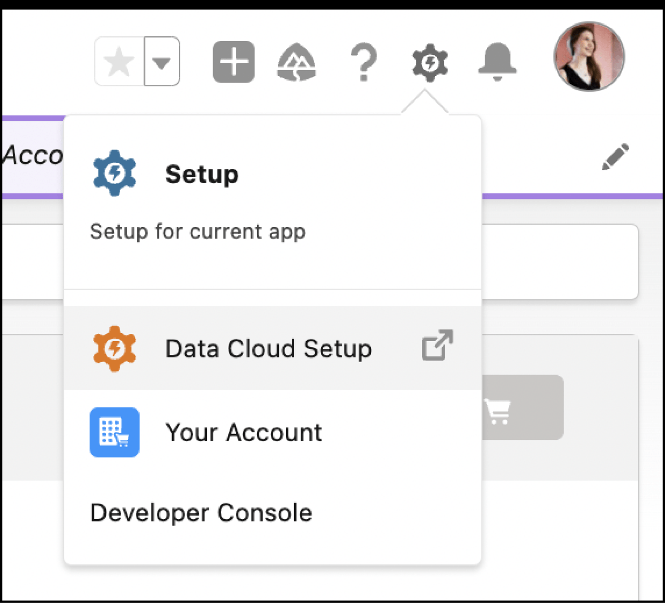The image size is (665, 603).
Task: Click Setup for current app
Action: tap(198, 232)
